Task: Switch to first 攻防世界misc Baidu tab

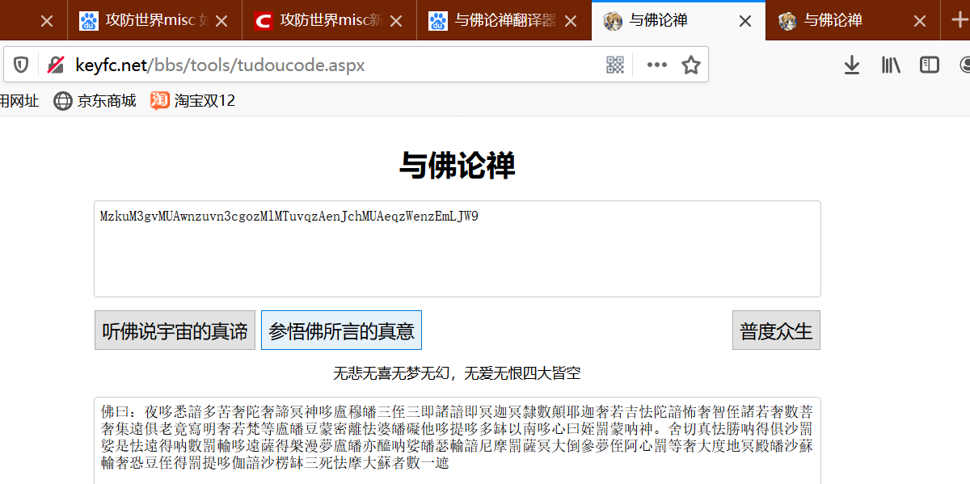Action: pyautogui.click(x=154, y=20)
